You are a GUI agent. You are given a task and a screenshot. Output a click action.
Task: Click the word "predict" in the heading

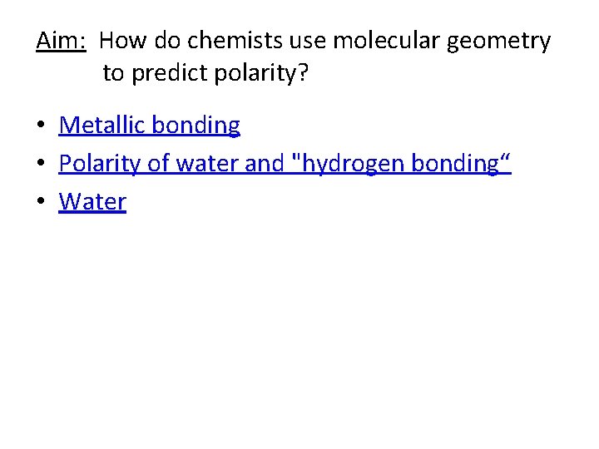point(171,74)
